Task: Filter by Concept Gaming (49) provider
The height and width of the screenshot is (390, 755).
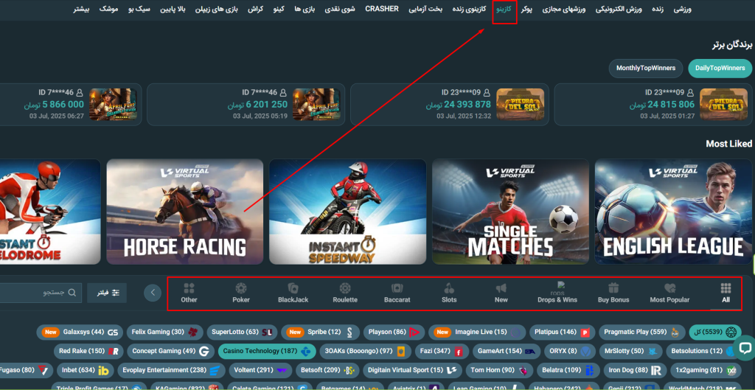Action: [x=170, y=352]
